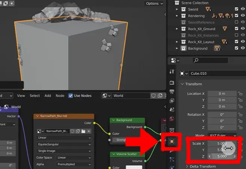The image size is (246, 169).
Task: Browse World datablocks with globe dropdown
Action: [x=106, y=96]
